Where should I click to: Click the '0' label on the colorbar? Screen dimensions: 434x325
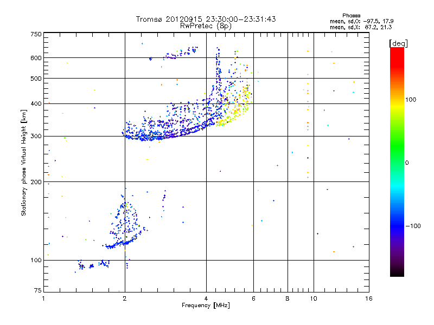pyautogui.click(x=407, y=163)
